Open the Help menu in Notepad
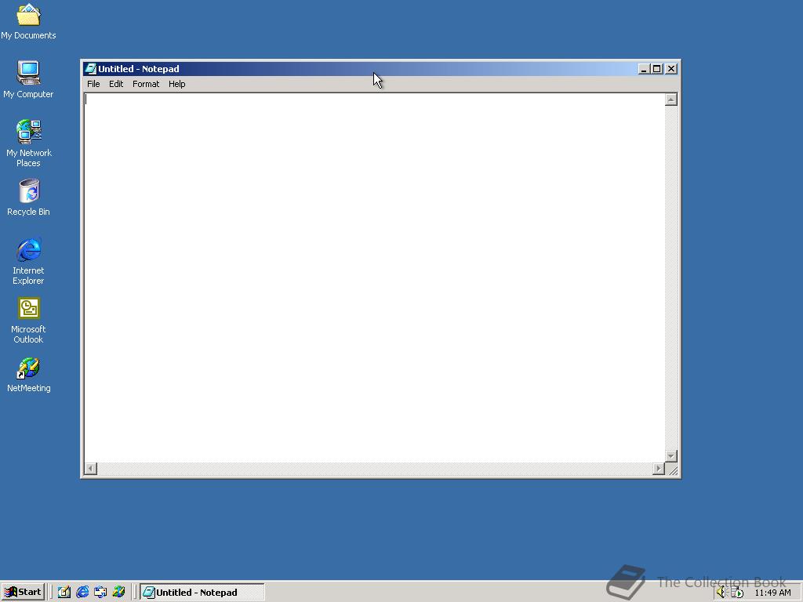 pos(176,84)
